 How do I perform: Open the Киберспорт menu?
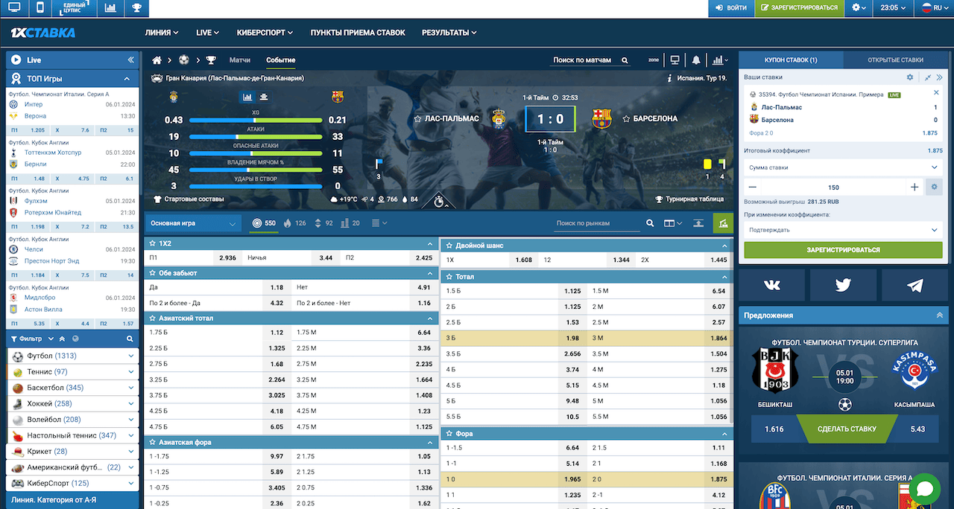[265, 33]
